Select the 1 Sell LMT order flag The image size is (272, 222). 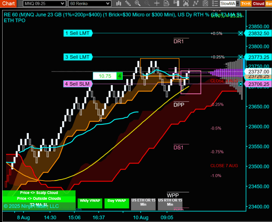pyautogui.click(x=78, y=33)
